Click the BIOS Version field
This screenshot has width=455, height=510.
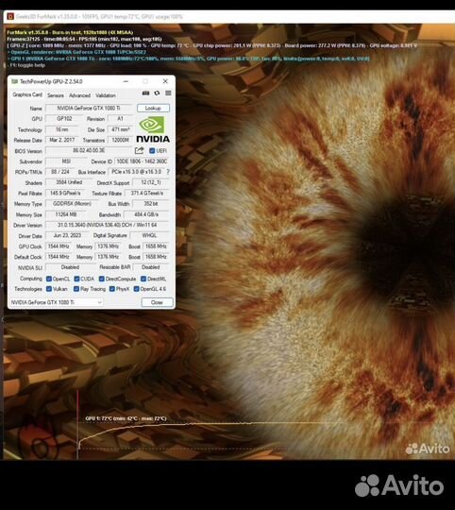pos(89,150)
